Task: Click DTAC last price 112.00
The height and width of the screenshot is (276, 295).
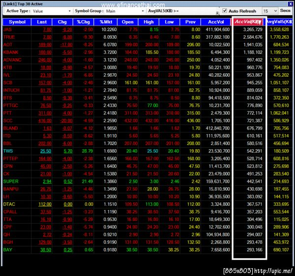Action: (45, 204)
